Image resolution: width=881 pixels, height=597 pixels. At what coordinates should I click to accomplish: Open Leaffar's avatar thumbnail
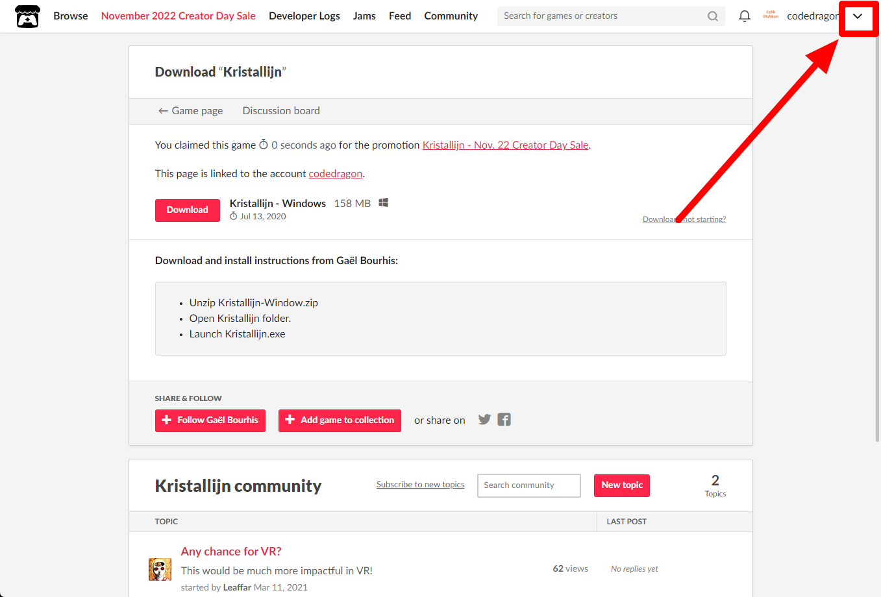(160, 569)
